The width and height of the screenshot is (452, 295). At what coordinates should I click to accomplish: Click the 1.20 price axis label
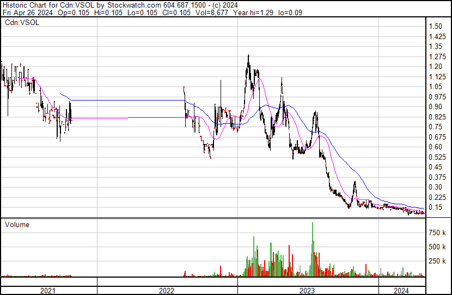pos(435,66)
